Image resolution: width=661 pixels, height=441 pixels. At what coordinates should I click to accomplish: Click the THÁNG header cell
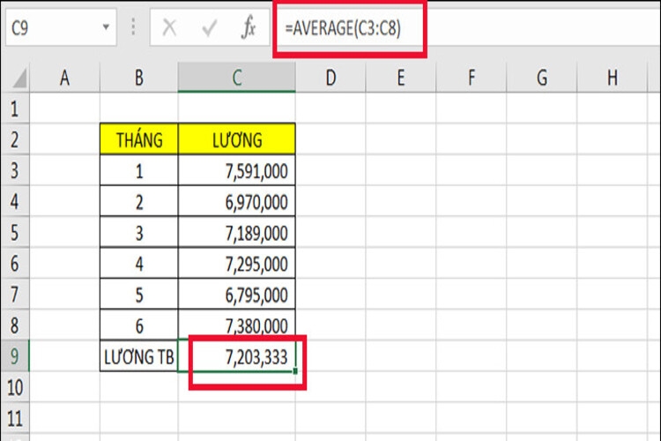139,139
